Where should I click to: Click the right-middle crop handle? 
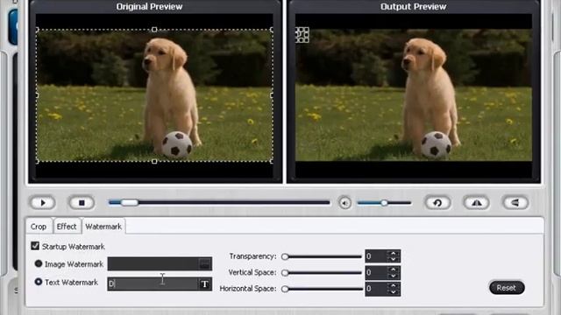[x=272, y=95]
